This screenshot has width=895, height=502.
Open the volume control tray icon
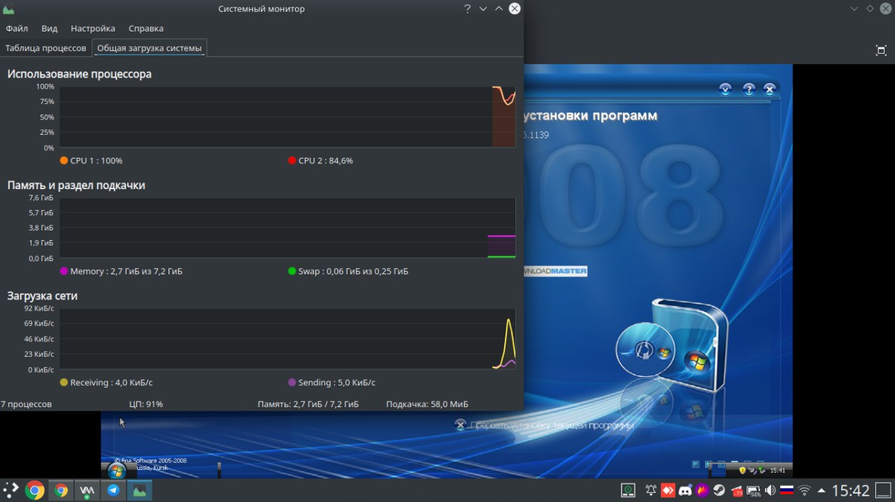pos(771,491)
